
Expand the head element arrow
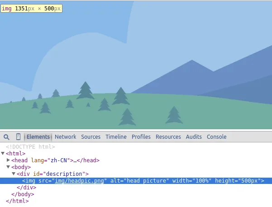(x=9, y=160)
